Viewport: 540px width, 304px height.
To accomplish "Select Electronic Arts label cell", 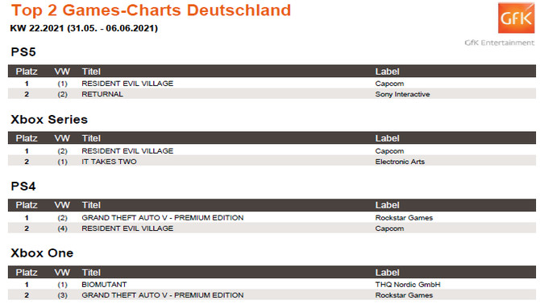I will click(400, 162).
